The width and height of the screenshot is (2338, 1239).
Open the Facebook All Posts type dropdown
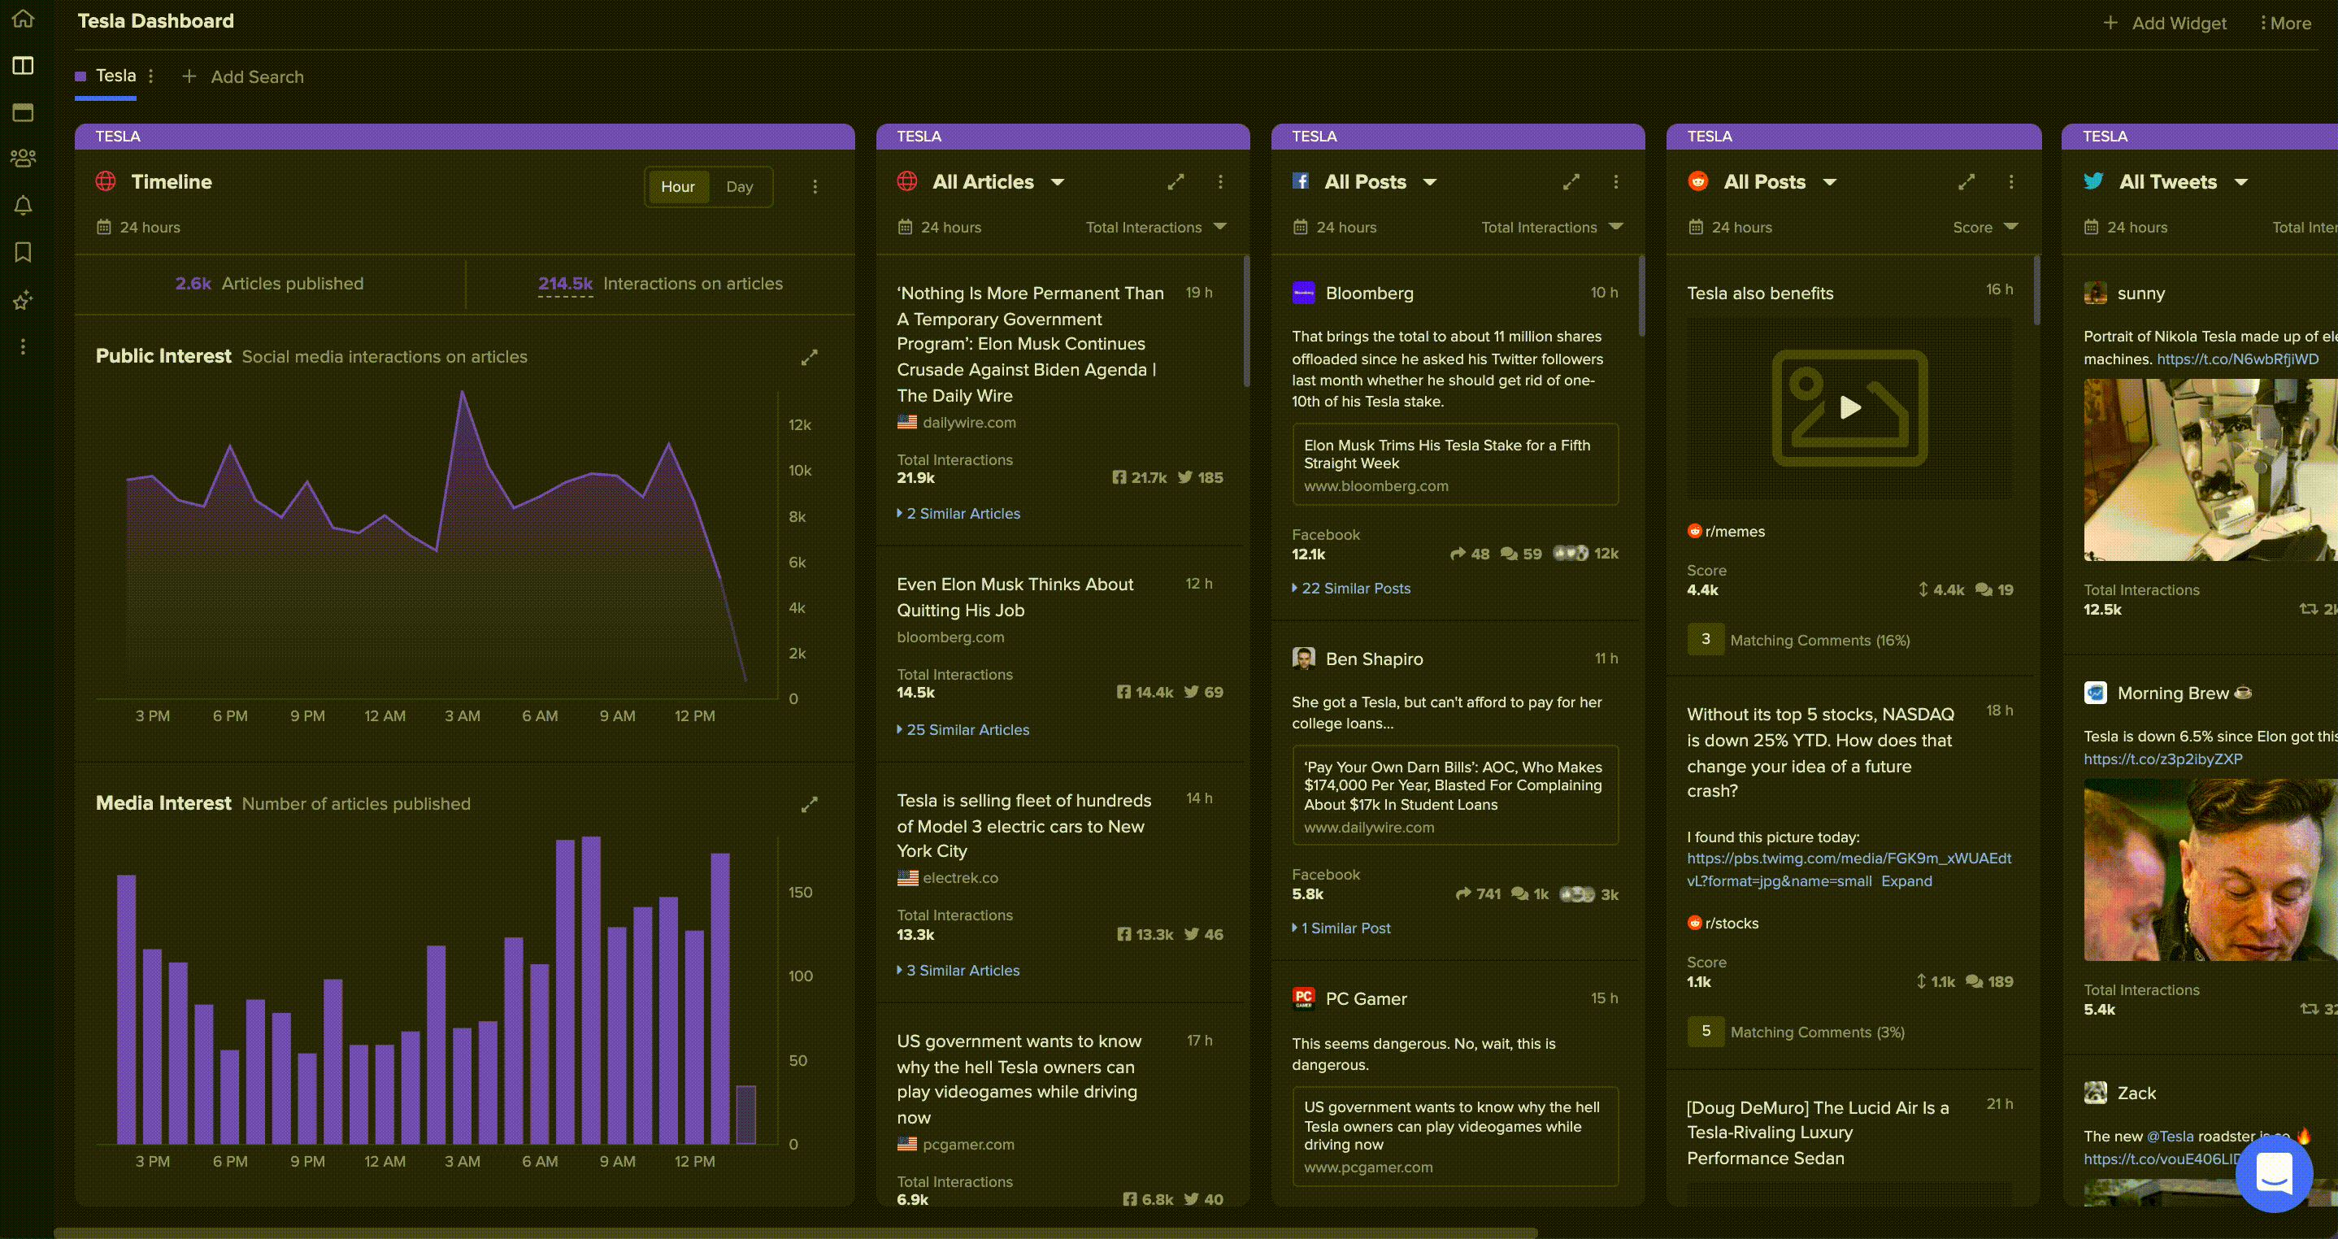click(x=1429, y=182)
